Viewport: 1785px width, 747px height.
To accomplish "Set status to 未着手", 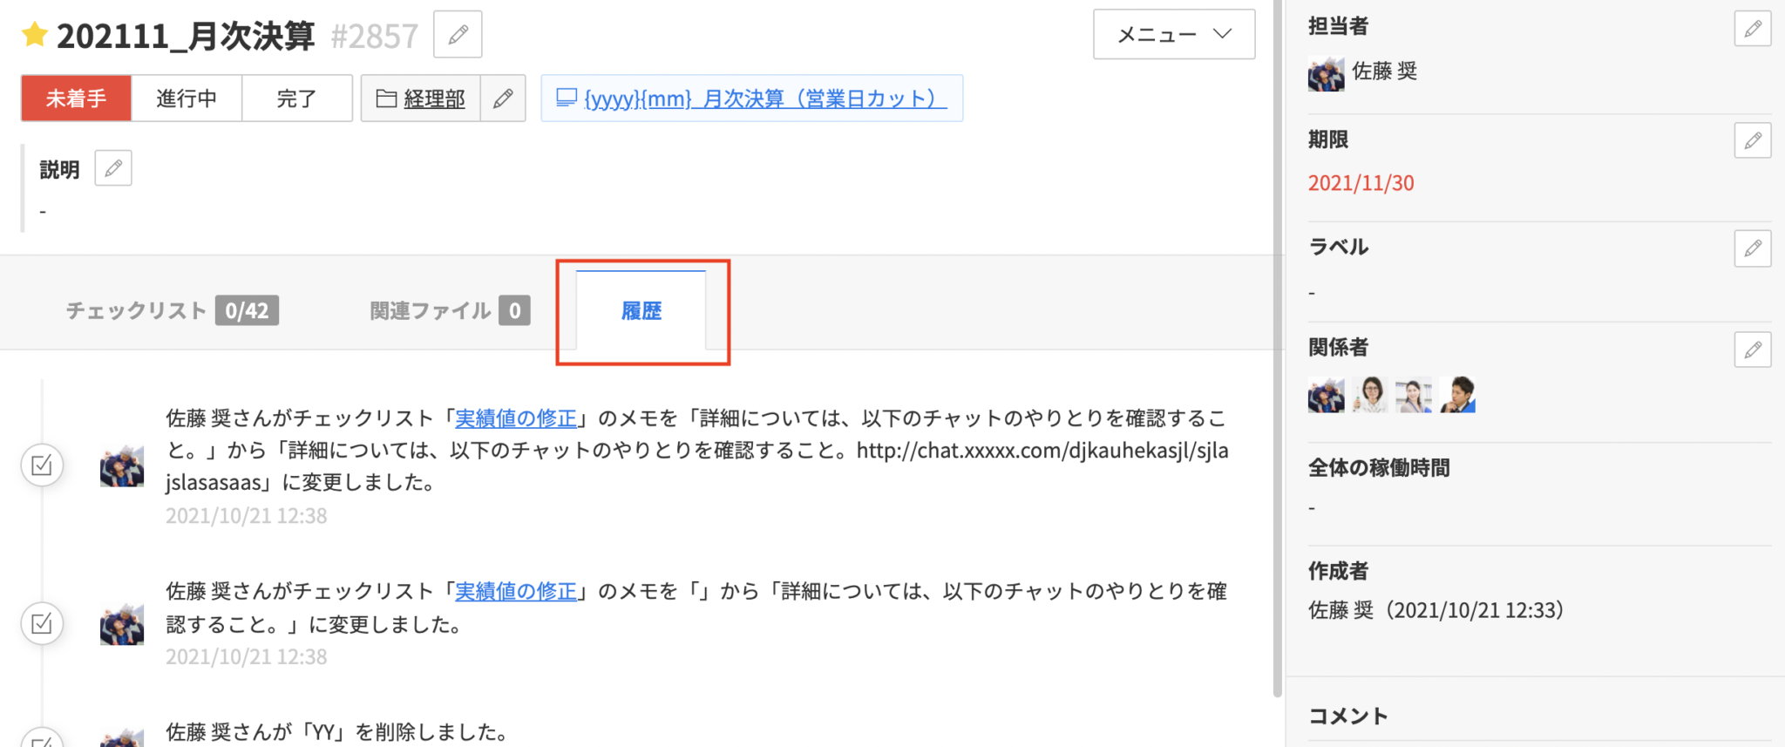I will 76,98.
